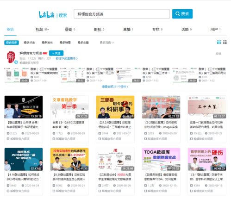Open 三十六策 video thumbnail
This screenshot has width=231, height=199.
(x=207, y=107)
